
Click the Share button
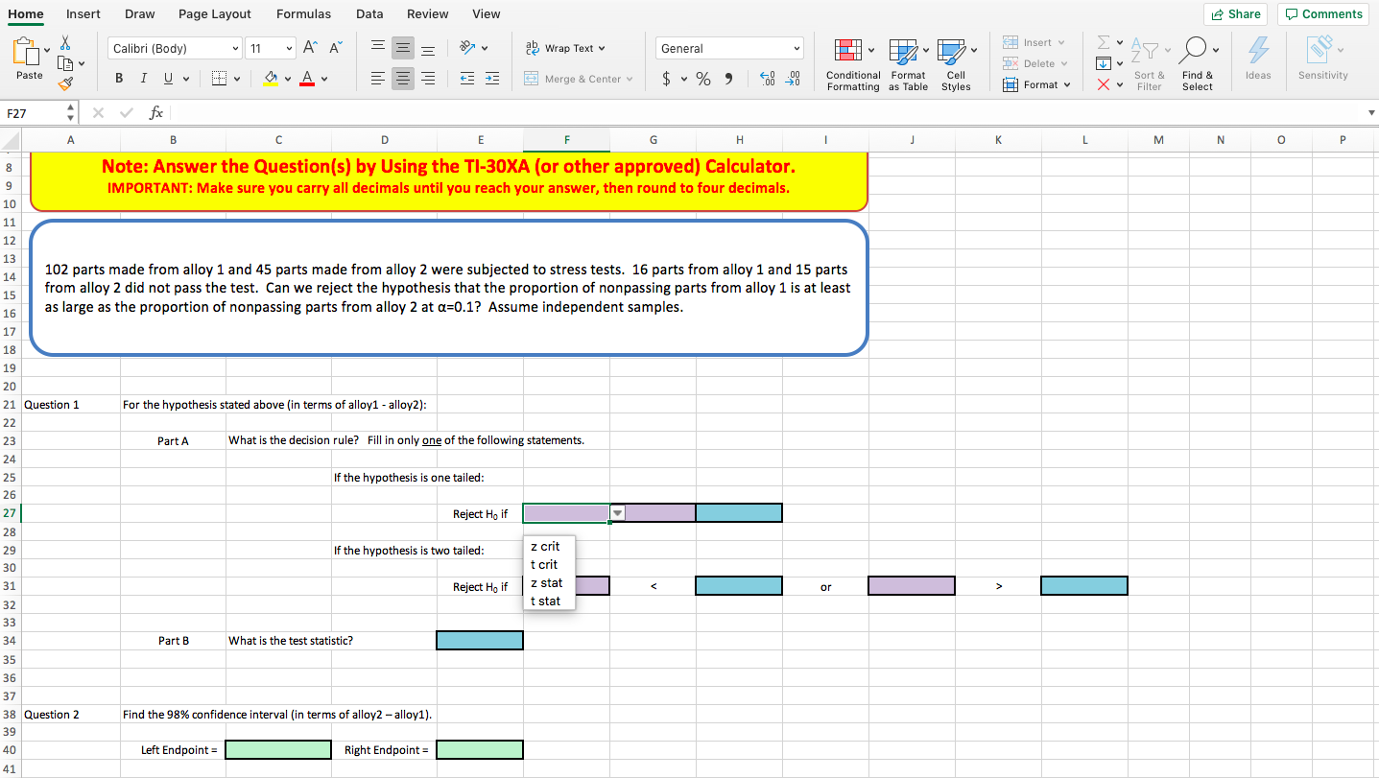(x=1235, y=13)
